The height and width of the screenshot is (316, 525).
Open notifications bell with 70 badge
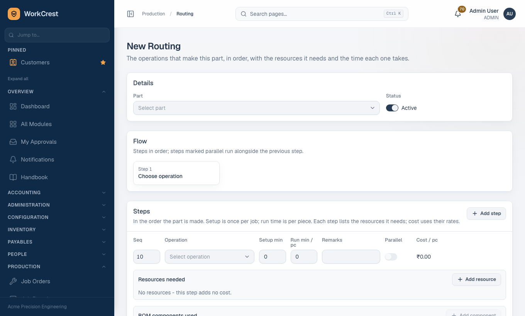458,14
